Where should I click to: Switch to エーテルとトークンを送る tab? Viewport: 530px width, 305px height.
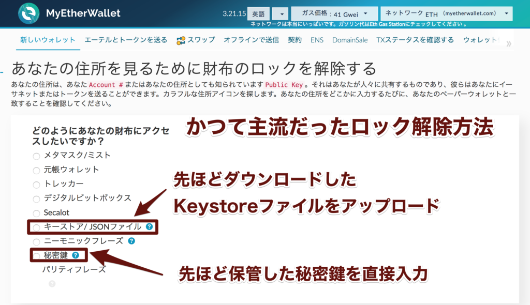(x=126, y=40)
